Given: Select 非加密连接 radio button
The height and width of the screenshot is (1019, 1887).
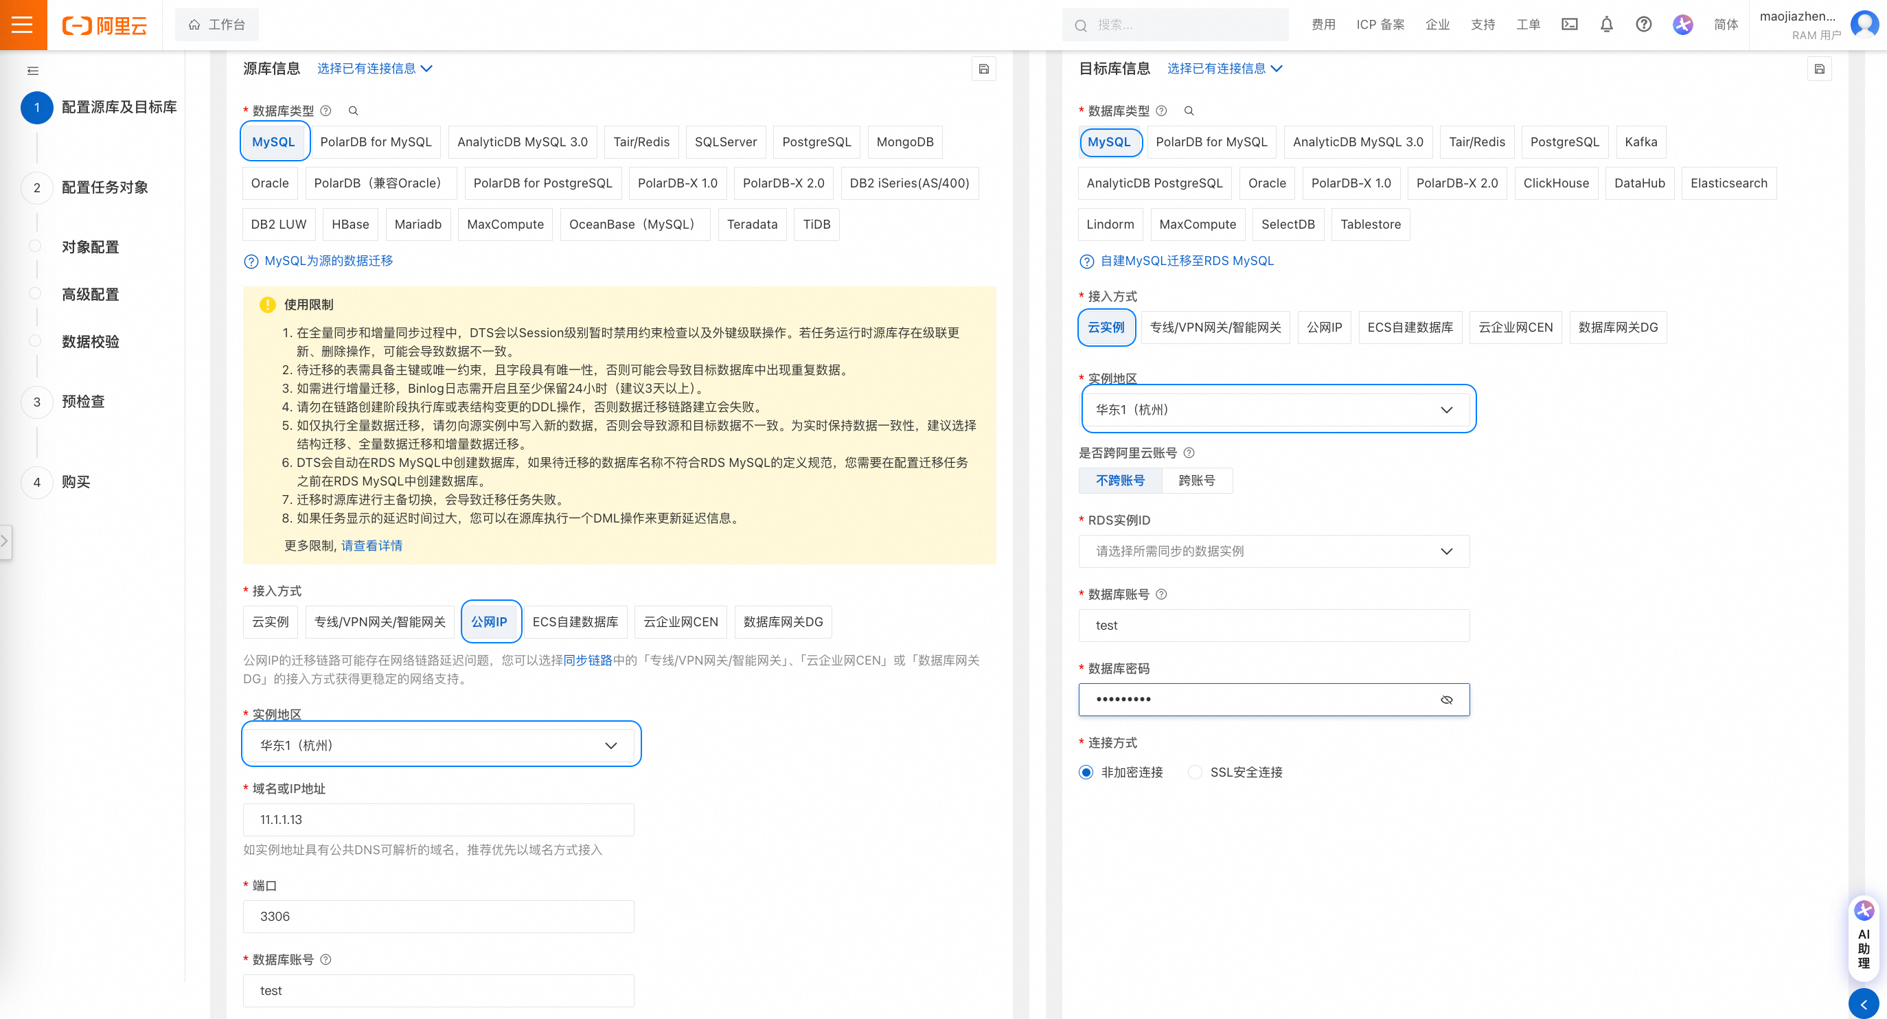Looking at the screenshot, I should click(1086, 772).
